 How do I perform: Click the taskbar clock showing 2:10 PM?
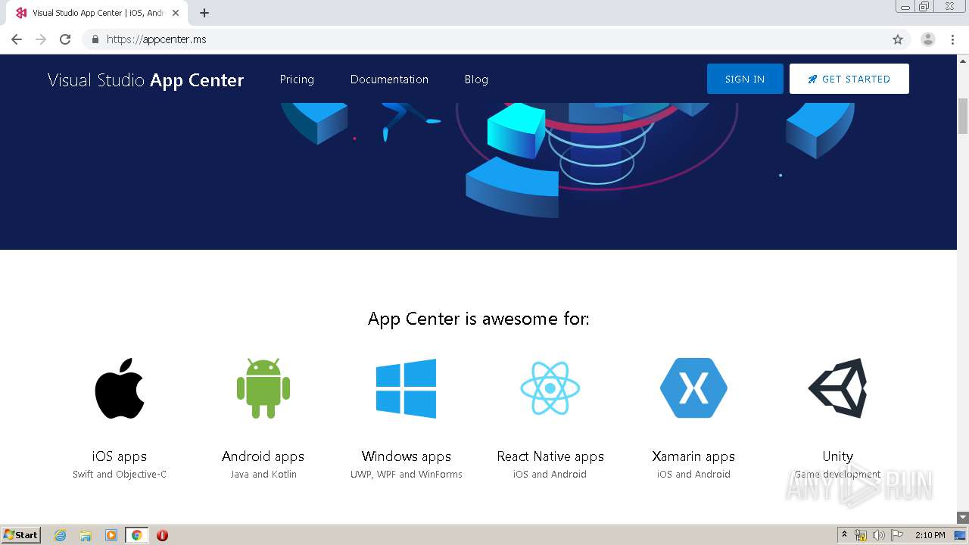(x=930, y=535)
